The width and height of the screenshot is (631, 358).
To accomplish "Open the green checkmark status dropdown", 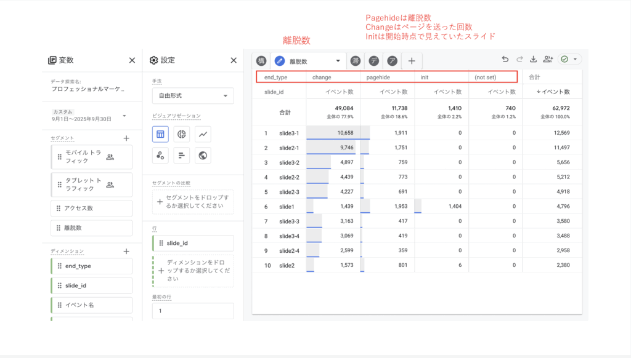I will (569, 60).
